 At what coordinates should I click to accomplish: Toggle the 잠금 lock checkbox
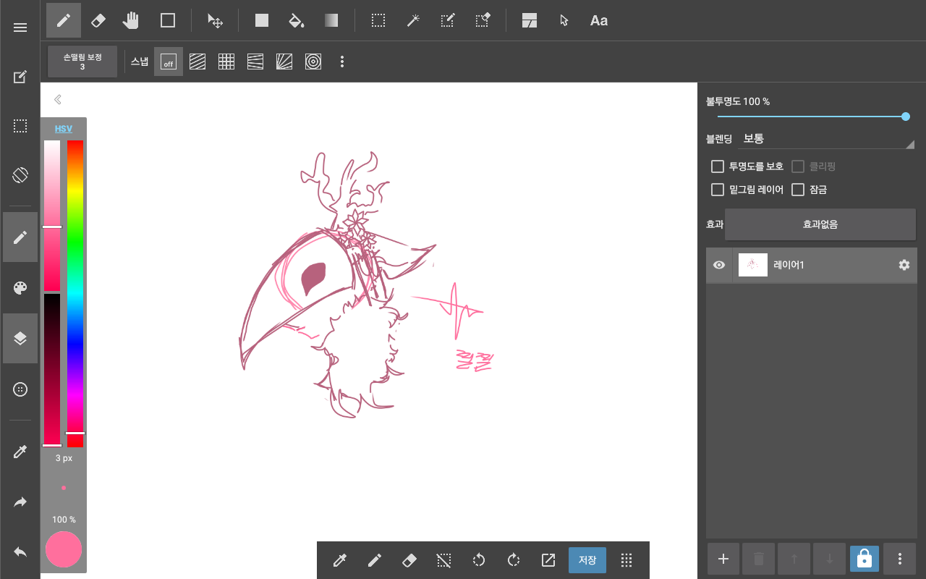point(798,190)
